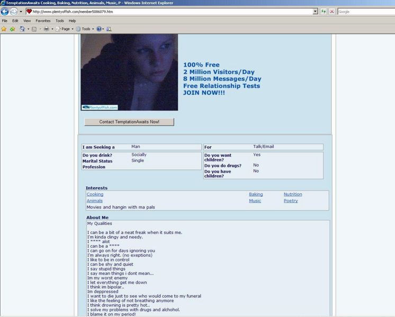Click the profile photo thumbnail
Screen dimensions: 395x317
click(x=129, y=72)
